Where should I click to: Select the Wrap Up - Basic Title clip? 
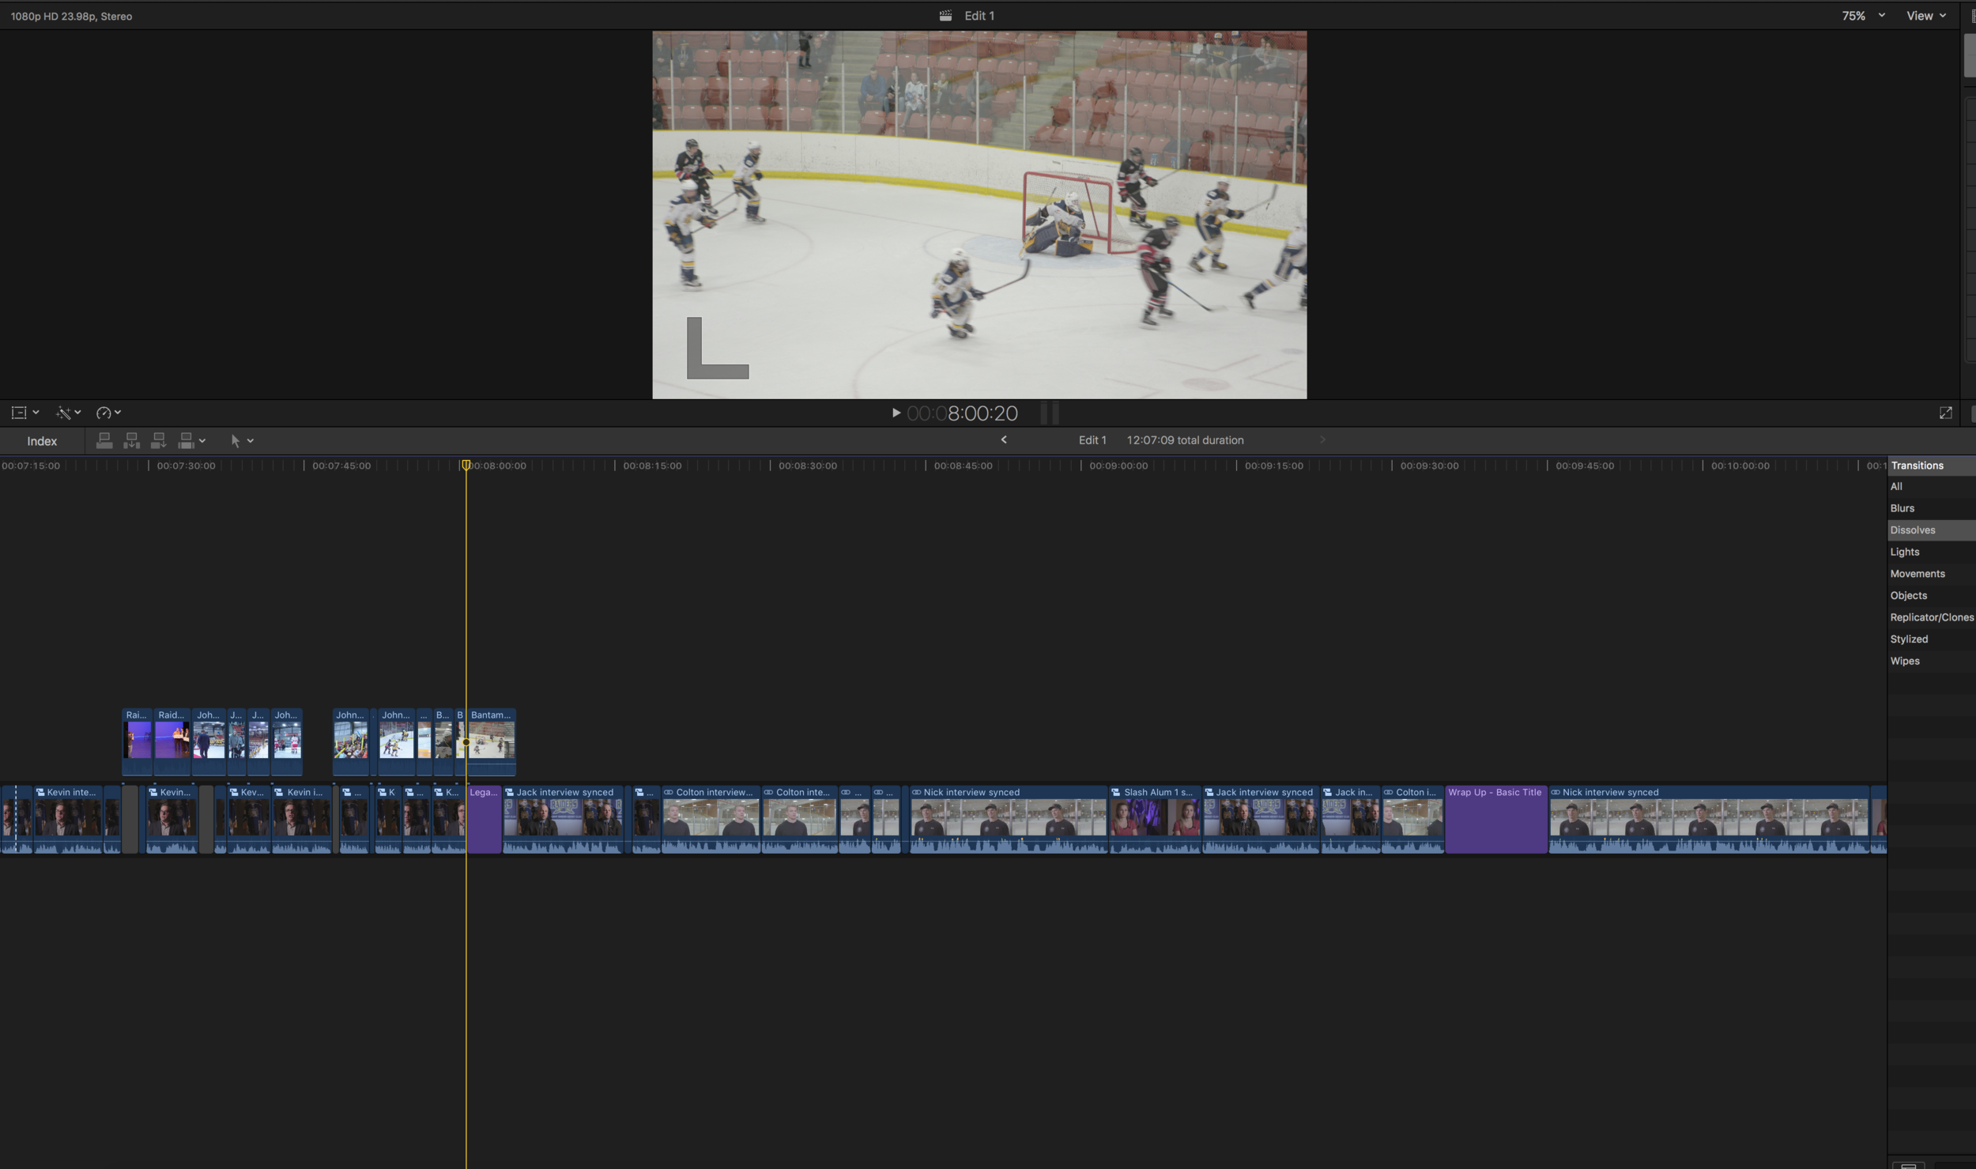point(1495,820)
